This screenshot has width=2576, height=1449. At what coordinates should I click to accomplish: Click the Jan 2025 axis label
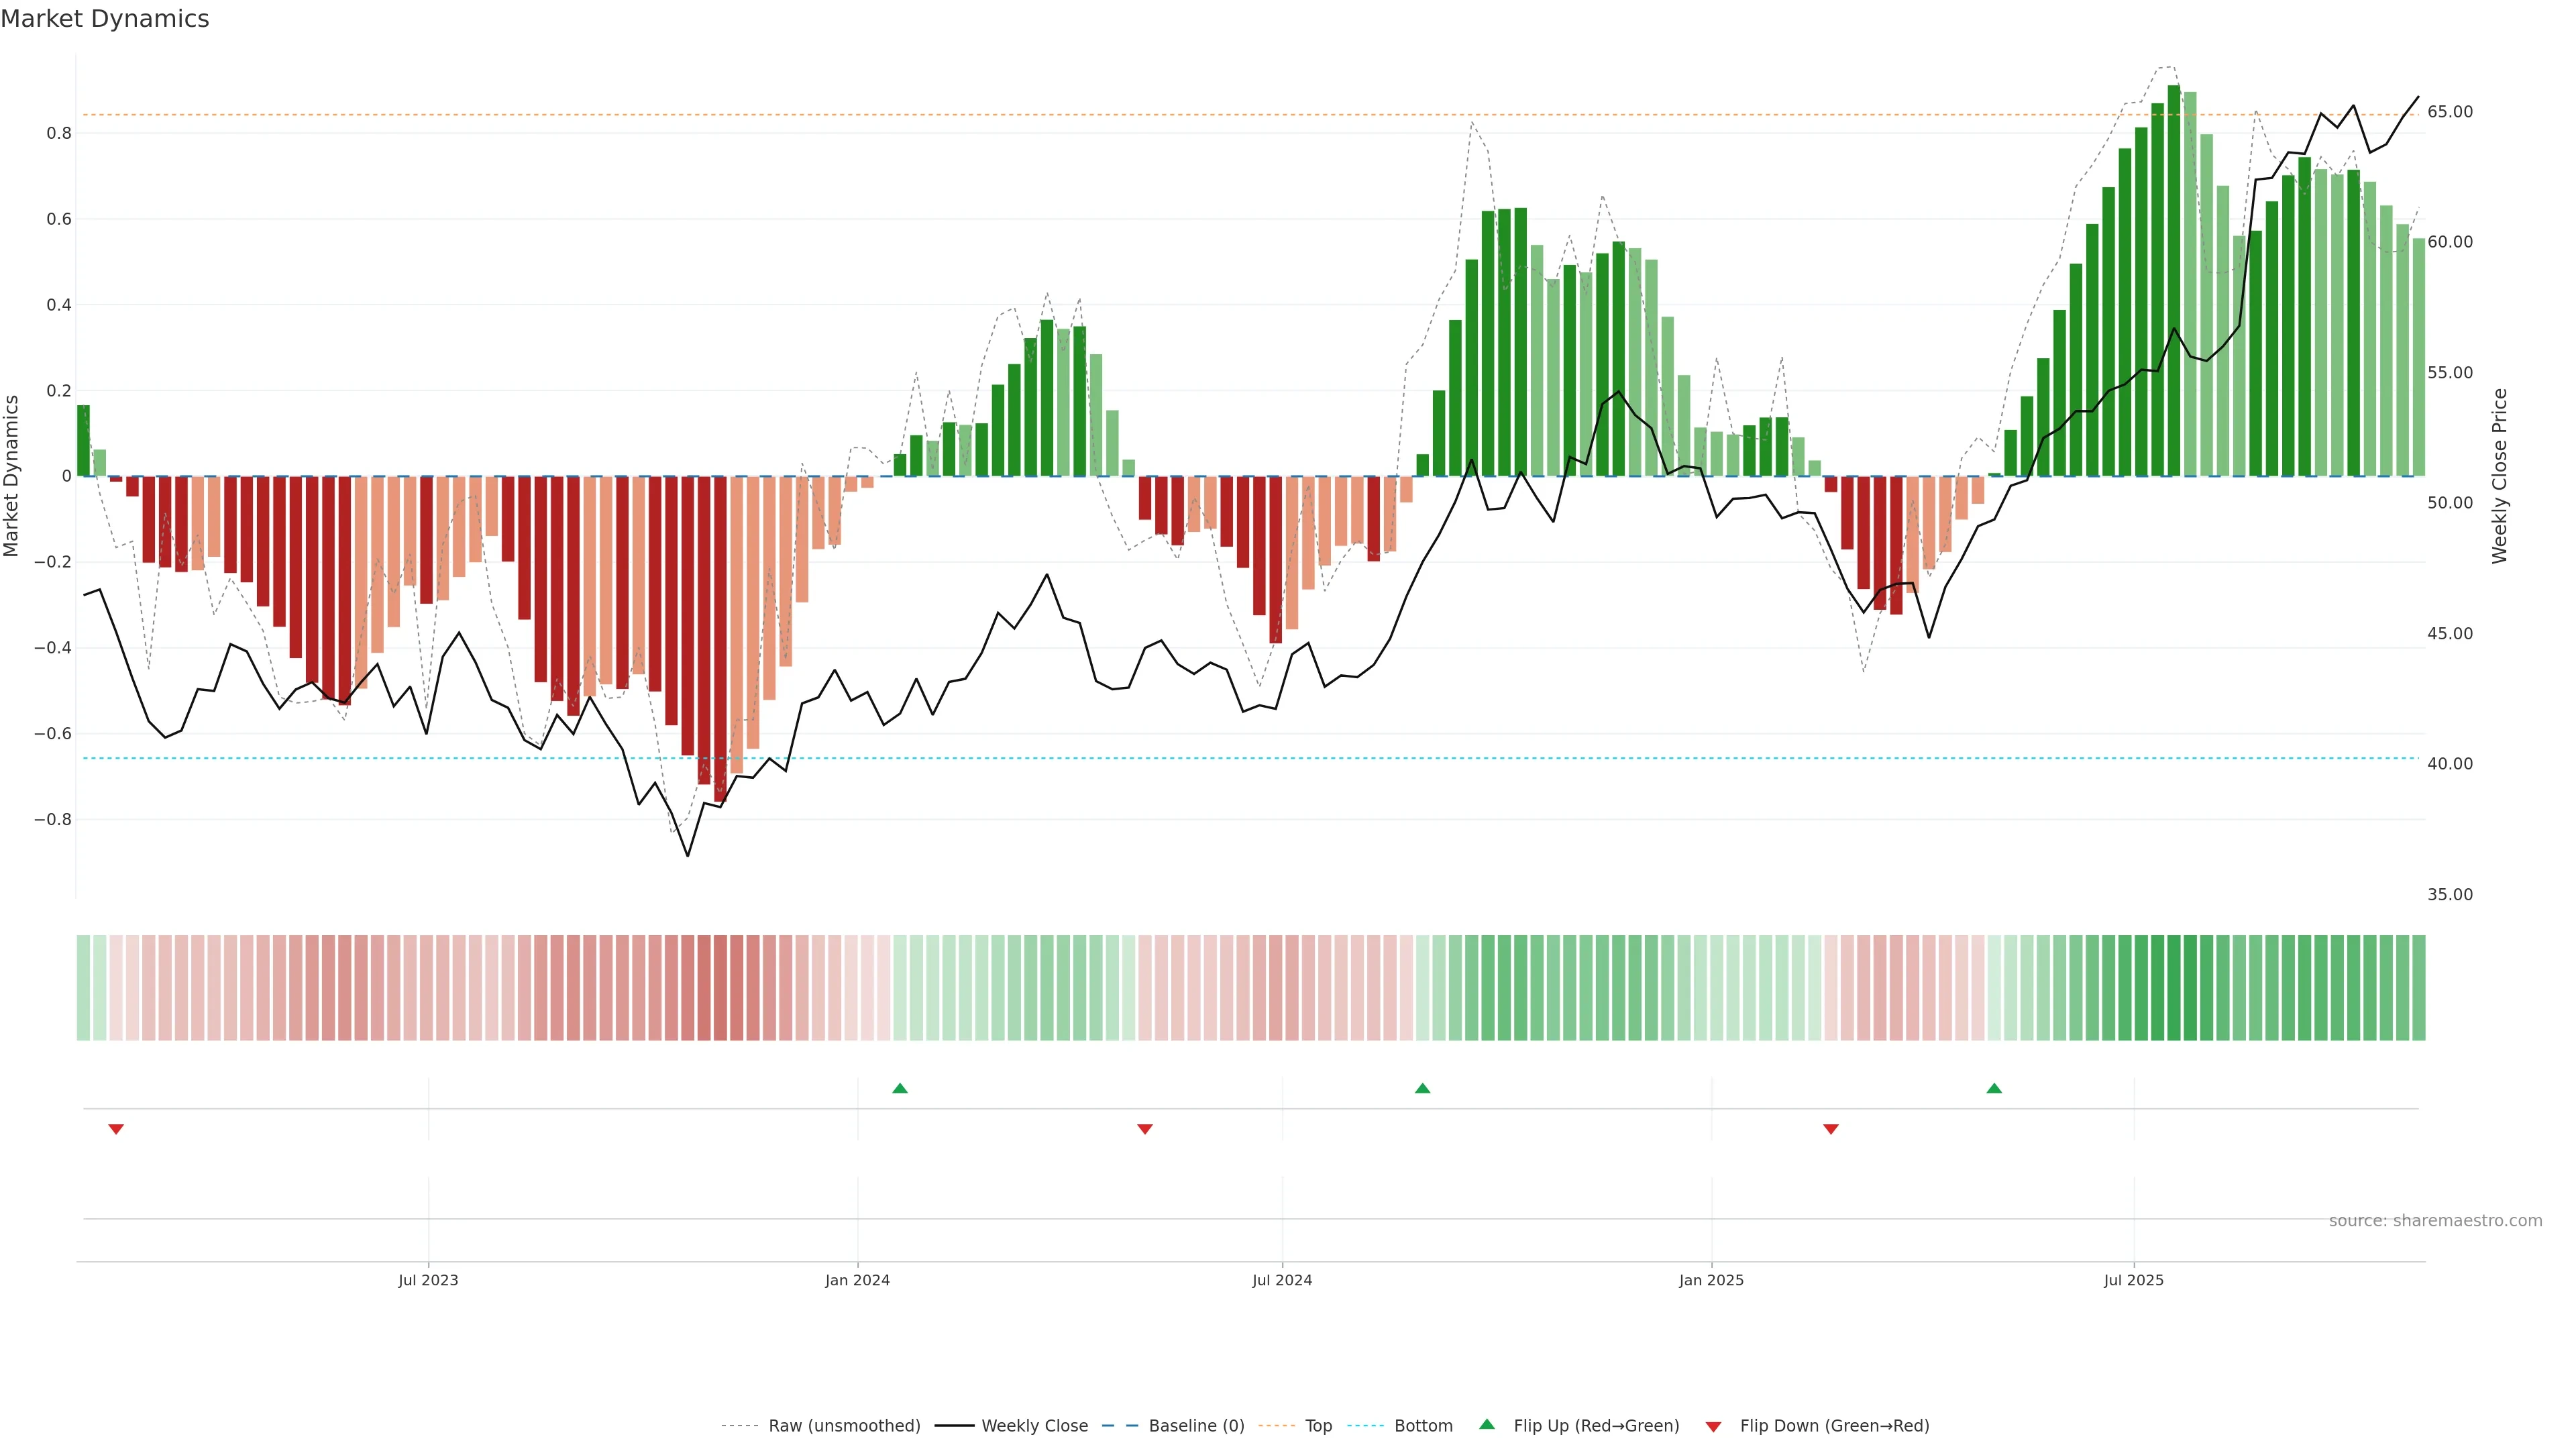point(1711,1280)
